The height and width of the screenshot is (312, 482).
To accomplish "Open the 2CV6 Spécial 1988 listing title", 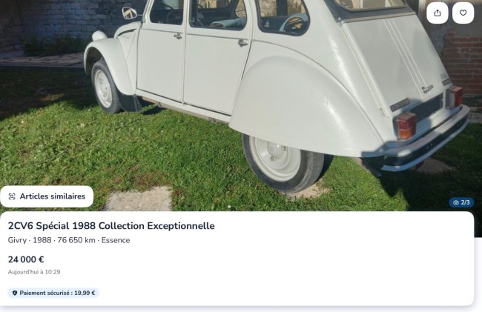I will point(111,226).
